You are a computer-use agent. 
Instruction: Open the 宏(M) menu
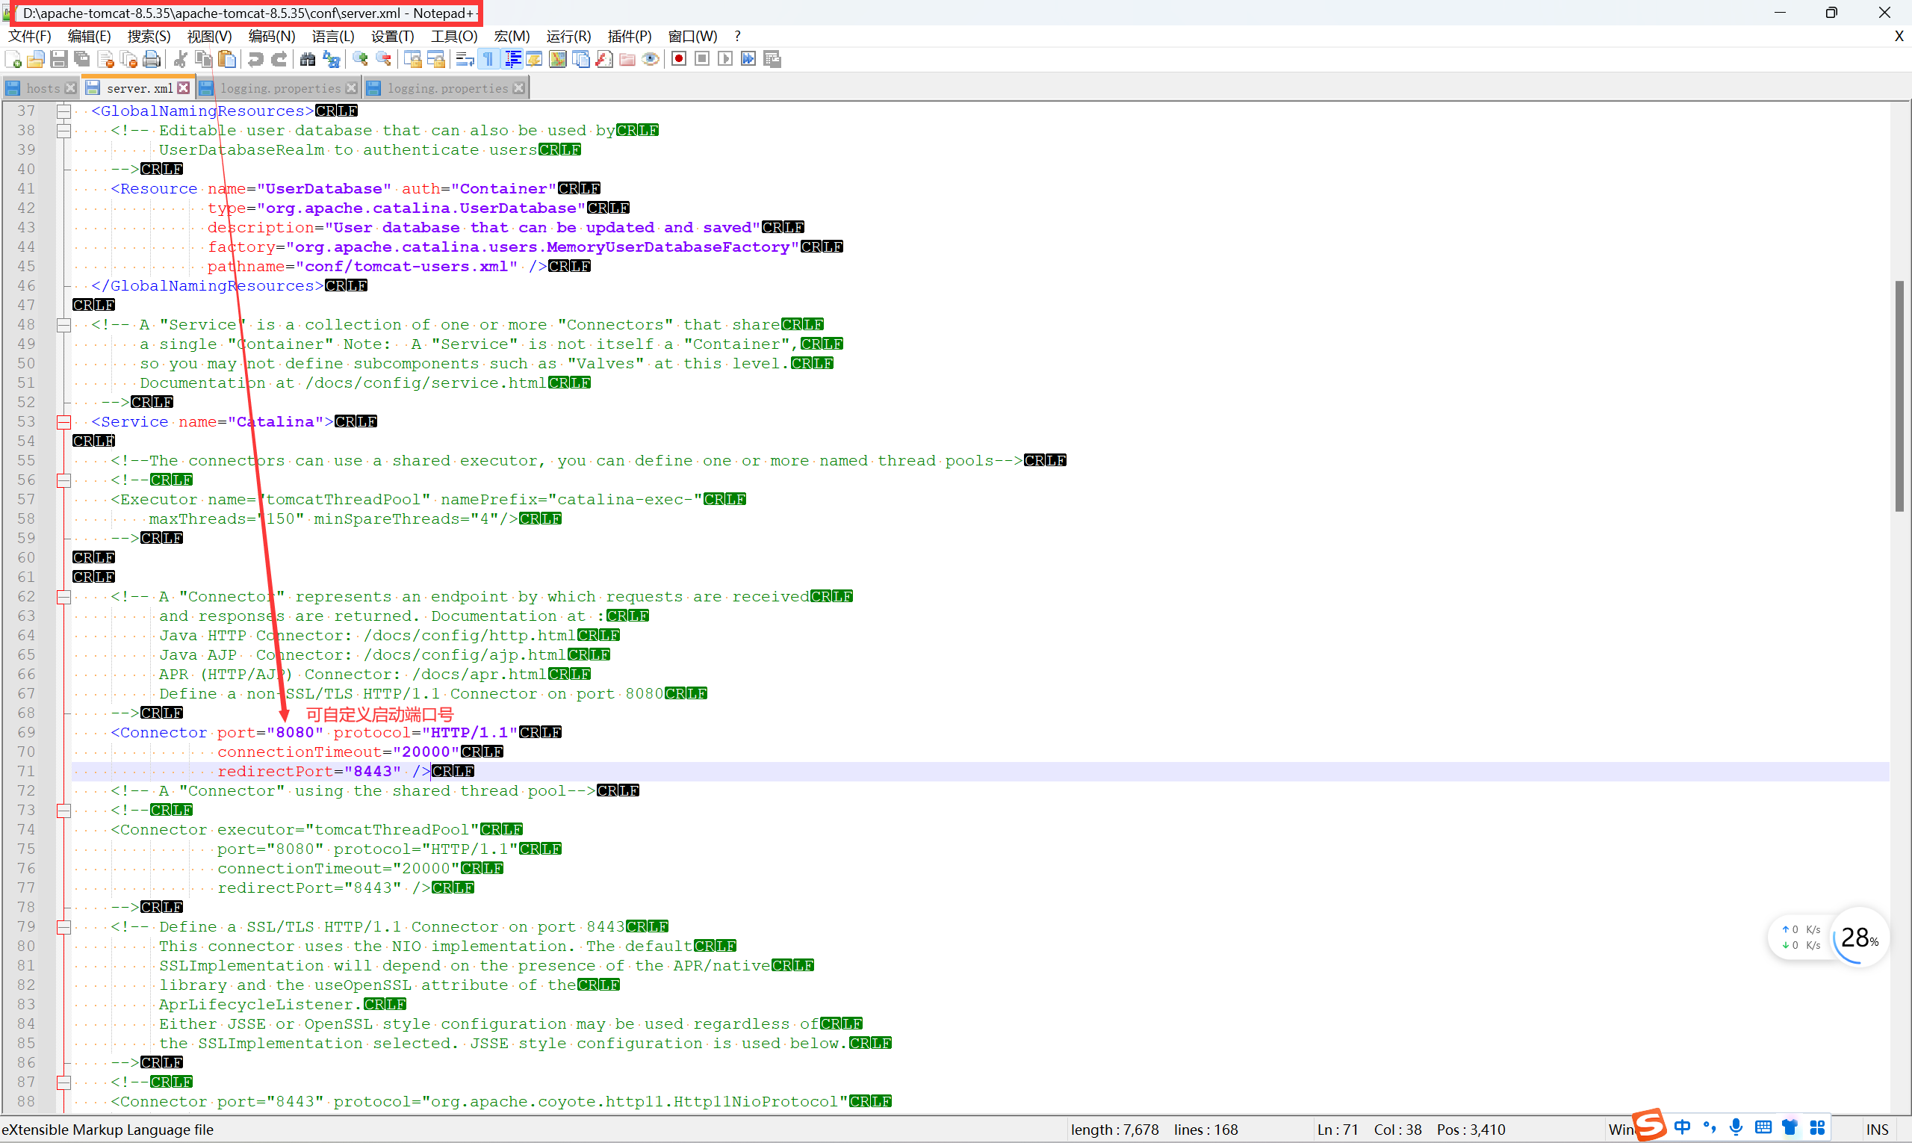pos(512,36)
